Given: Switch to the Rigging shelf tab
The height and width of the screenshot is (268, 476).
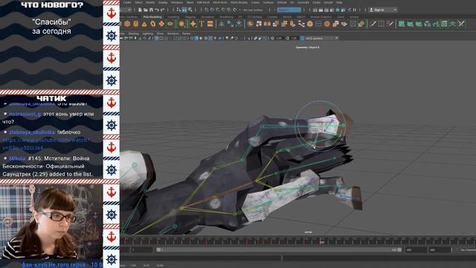Looking at the screenshot, I should point(190,17).
